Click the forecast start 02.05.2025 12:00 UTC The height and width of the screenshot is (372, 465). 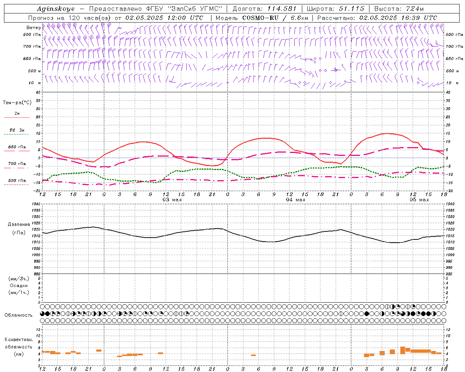[164, 18]
